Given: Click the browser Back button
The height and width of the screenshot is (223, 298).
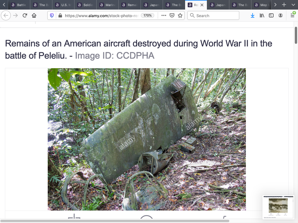Looking at the screenshot, I should point(6,15).
